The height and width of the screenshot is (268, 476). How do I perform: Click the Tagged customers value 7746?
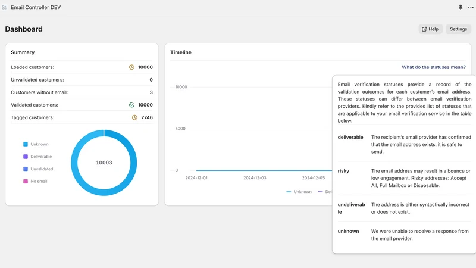(147, 117)
